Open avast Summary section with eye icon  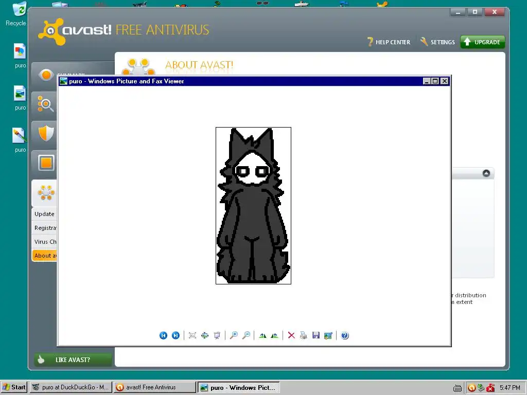coord(46,75)
